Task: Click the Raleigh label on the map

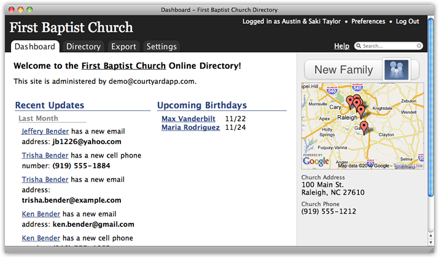Action: click(347, 118)
